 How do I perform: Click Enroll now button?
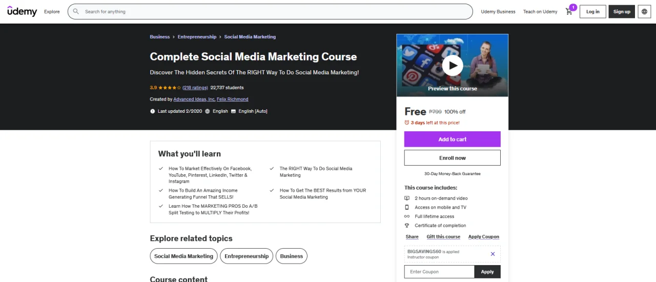(453, 158)
